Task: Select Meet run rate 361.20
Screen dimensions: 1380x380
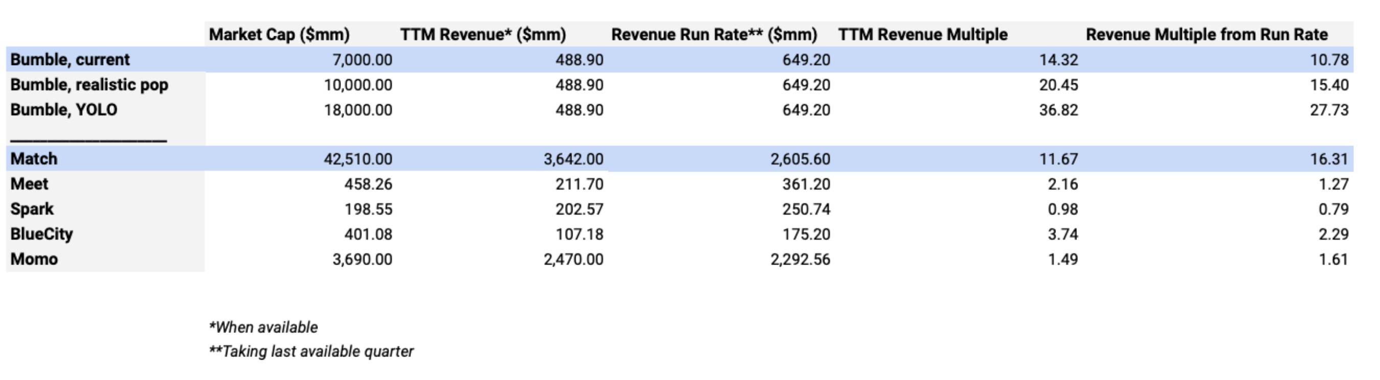Action: (806, 184)
